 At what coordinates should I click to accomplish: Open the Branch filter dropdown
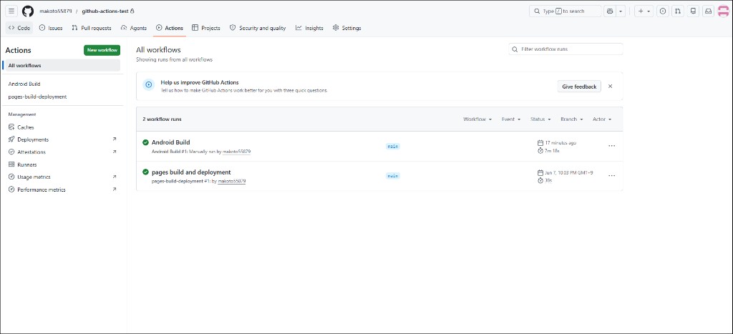coord(572,119)
